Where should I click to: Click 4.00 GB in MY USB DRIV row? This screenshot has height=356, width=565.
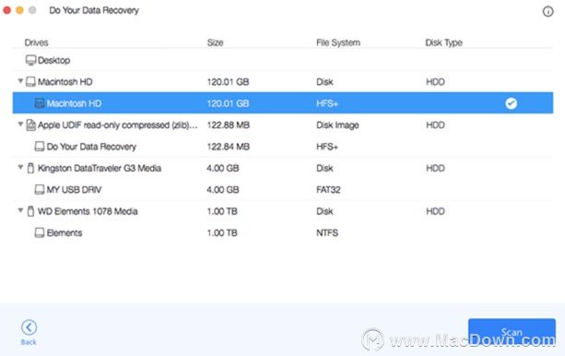223,190
